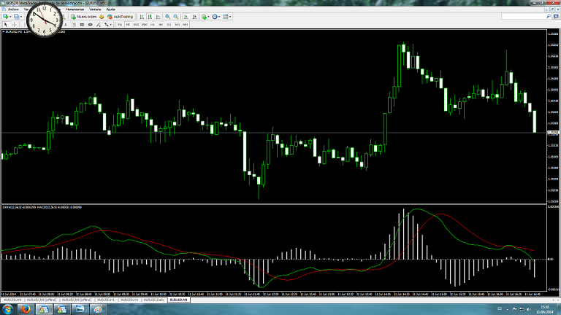Open the Paint taskbar icon
The width and height of the screenshot is (561, 315).
(98, 309)
